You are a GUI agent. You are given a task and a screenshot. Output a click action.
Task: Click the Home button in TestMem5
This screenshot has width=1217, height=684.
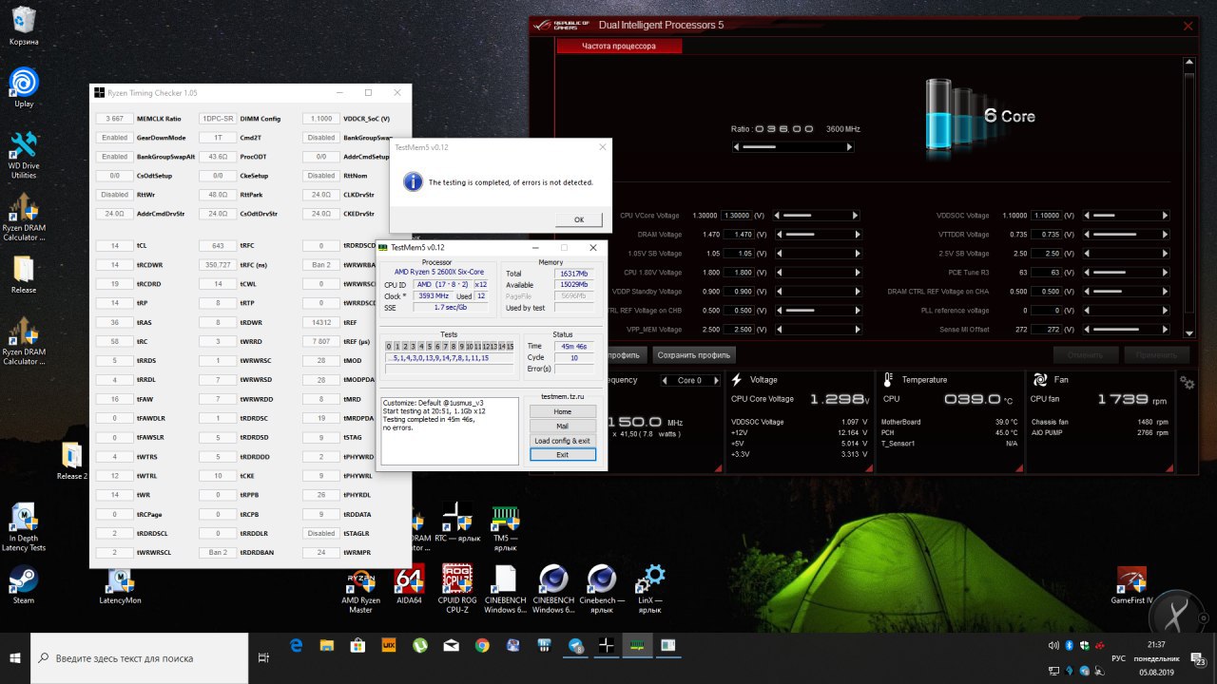click(563, 411)
